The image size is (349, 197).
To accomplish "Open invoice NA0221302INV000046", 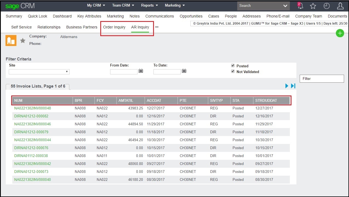I will tap(33, 124).
